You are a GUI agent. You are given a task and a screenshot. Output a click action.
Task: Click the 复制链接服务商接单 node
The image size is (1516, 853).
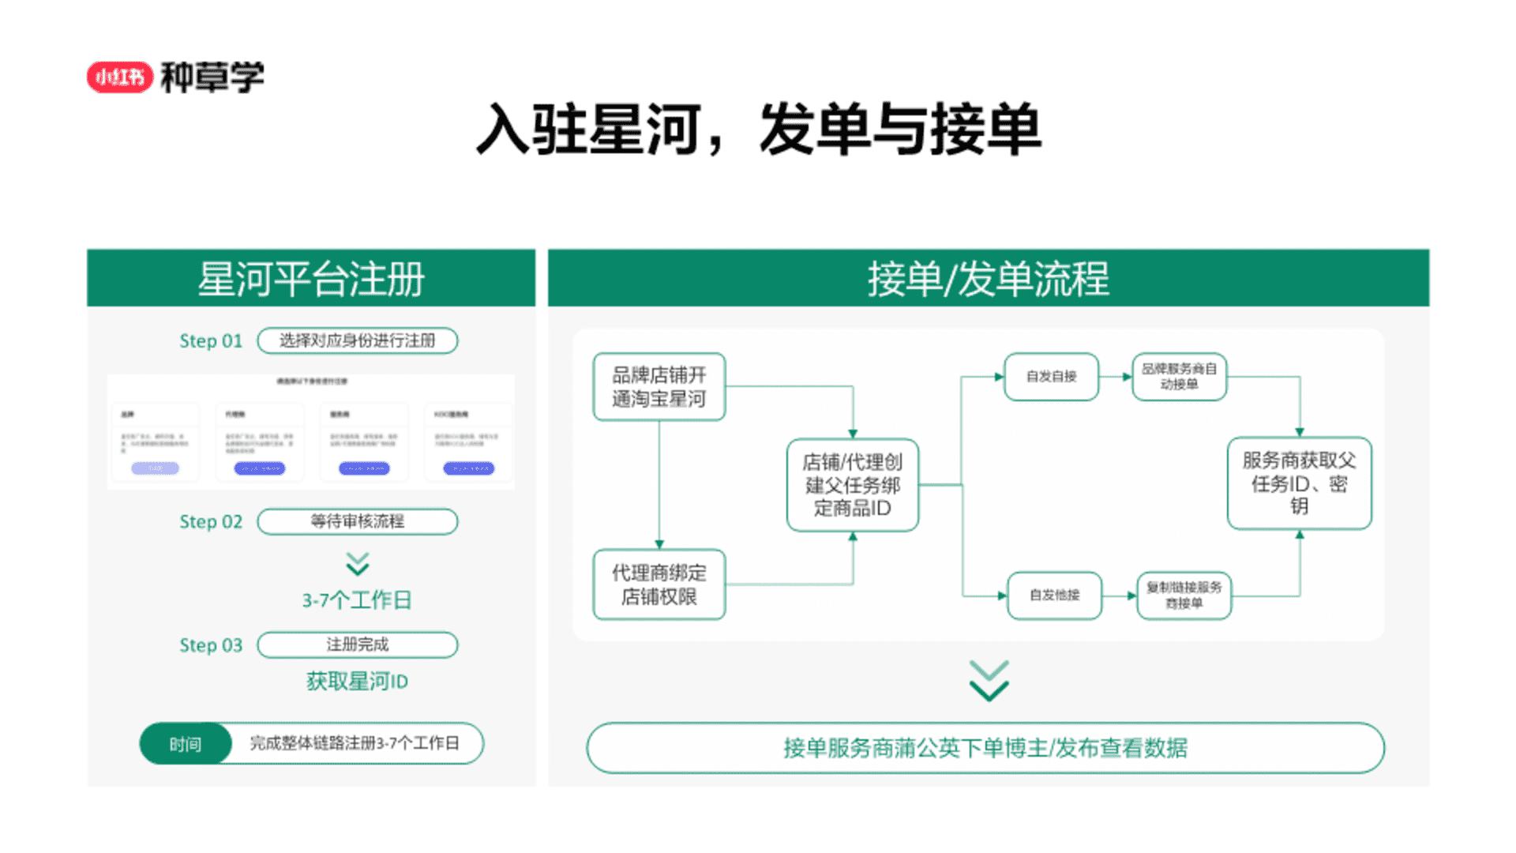click(x=1184, y=596)
